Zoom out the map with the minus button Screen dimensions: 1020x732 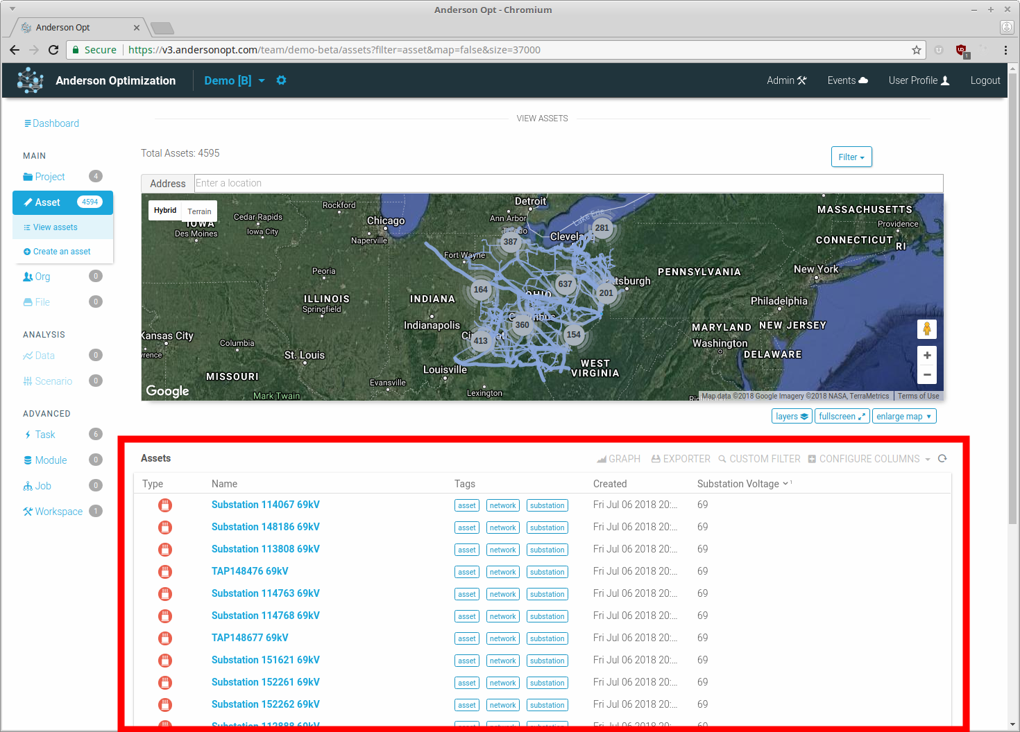point(926,375)
